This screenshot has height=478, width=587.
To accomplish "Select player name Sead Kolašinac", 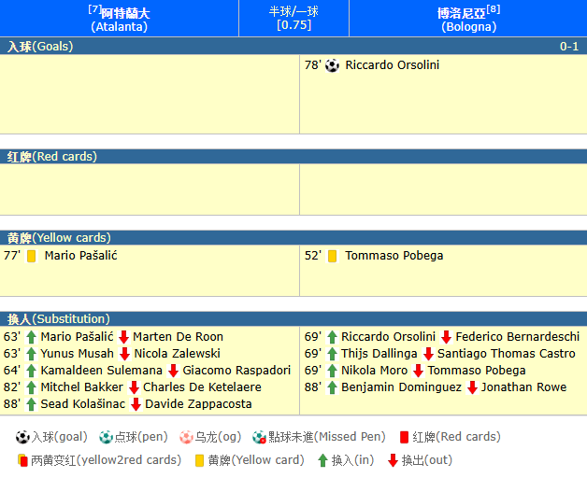I will (83, 404).
